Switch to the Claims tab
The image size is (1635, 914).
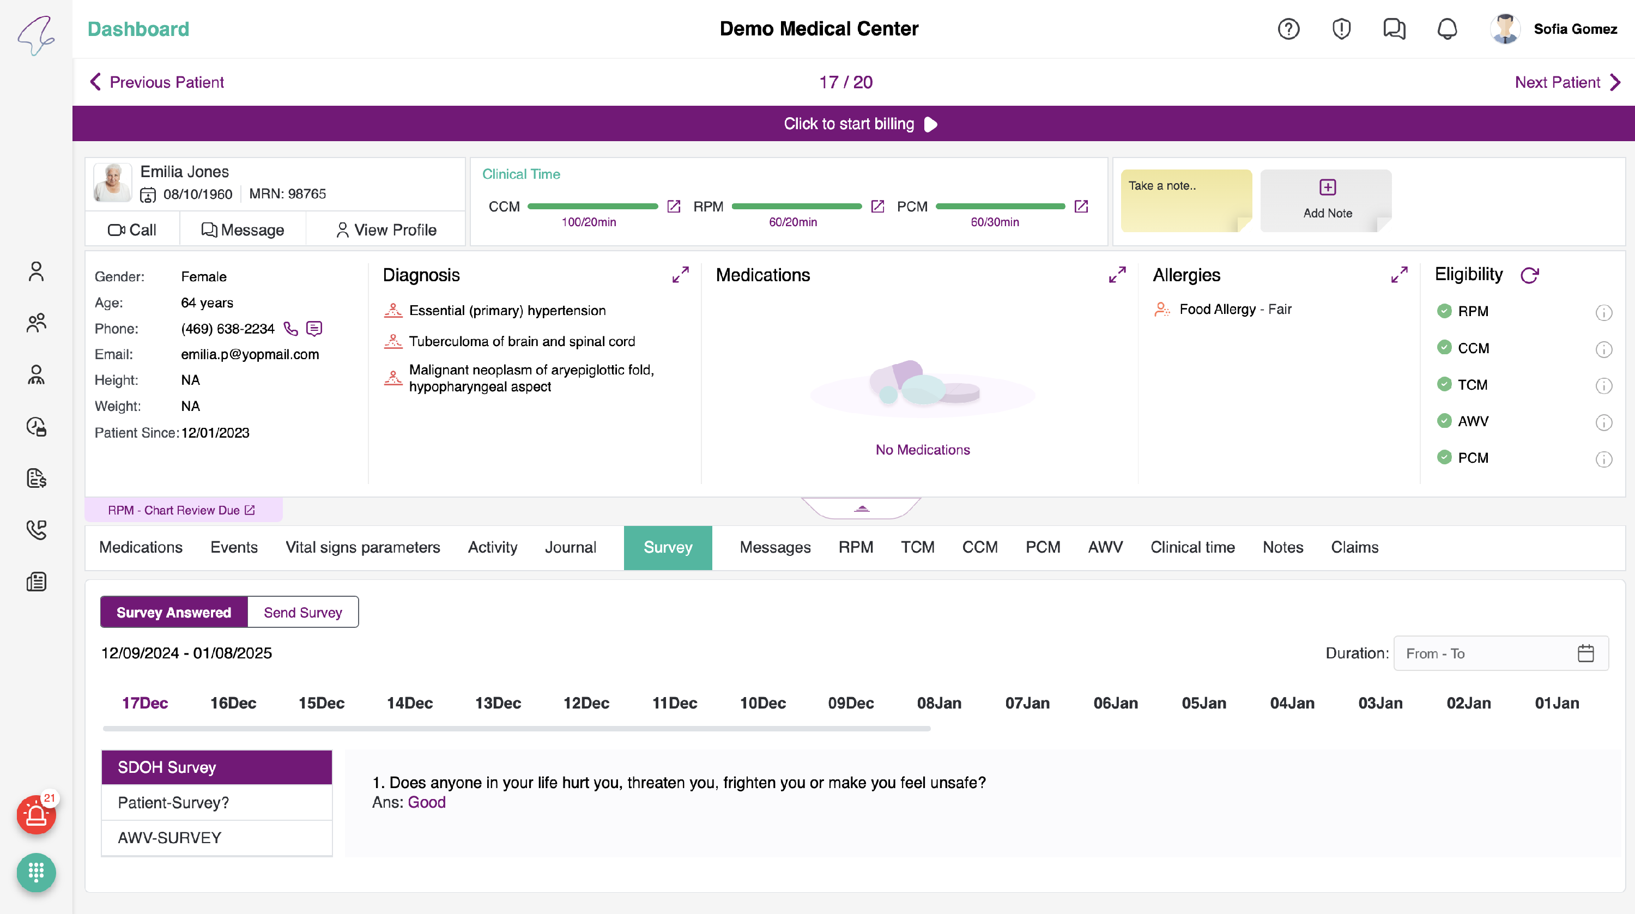coord(1354,547)
